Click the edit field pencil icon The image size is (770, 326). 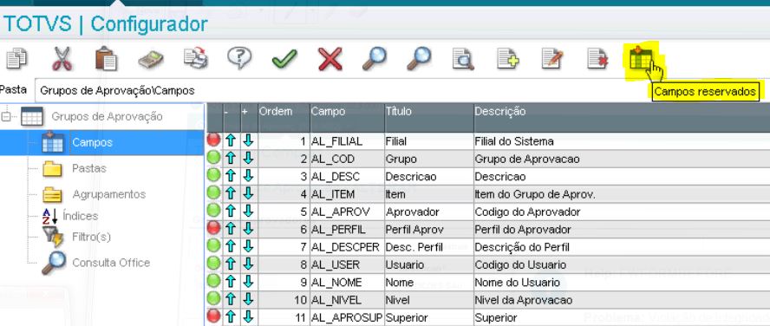tap(552, 59)
